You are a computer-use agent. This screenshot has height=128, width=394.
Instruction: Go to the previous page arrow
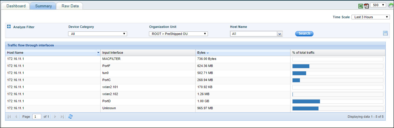(16, 117)
